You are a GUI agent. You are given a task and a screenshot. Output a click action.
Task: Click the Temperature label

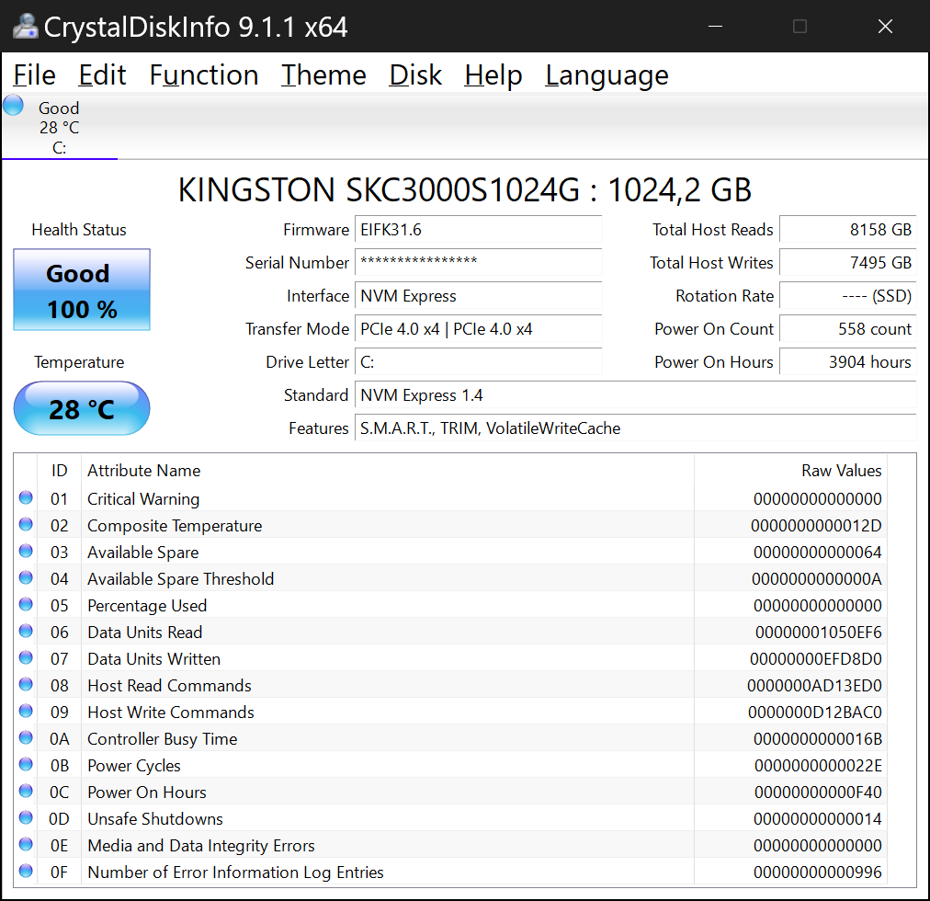pyautogui.click(x=79, y=362)
